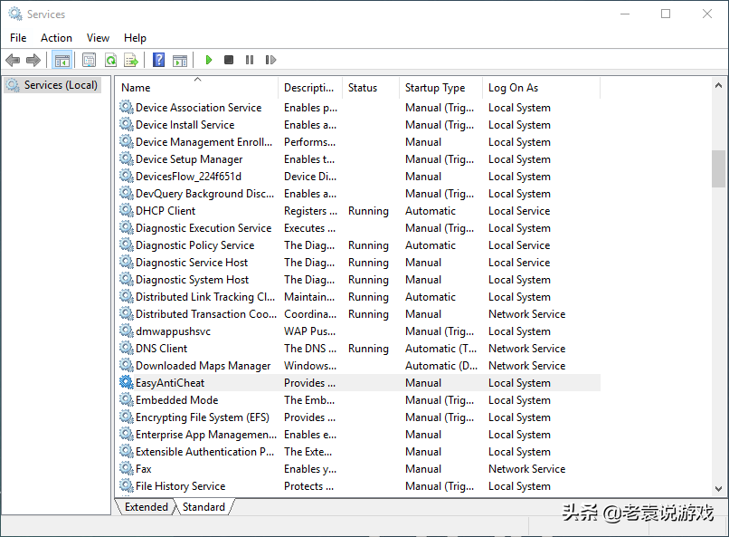This screenshot has height=537, width=729.
Task: Click the Pause Service toolbar icon
Action: pos(250,61)
